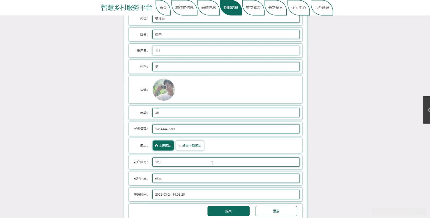The width and height of the screenshot is (430, 218).
Task: Submit the form with 提交 button
Action: click(x=229, y=211)
